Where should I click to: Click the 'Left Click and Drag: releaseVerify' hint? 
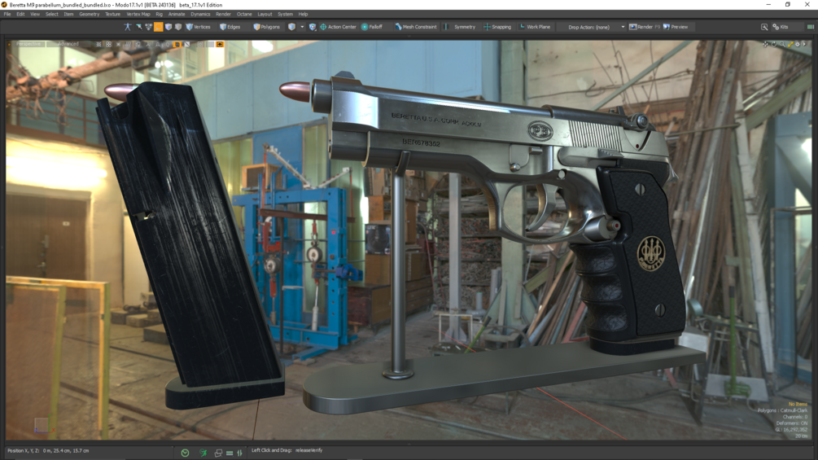click(287, 450)
